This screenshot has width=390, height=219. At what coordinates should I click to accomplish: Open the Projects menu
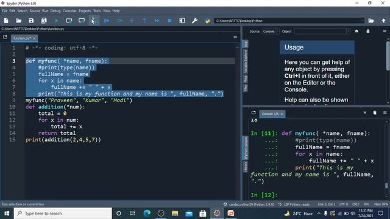tap(85, 11)
